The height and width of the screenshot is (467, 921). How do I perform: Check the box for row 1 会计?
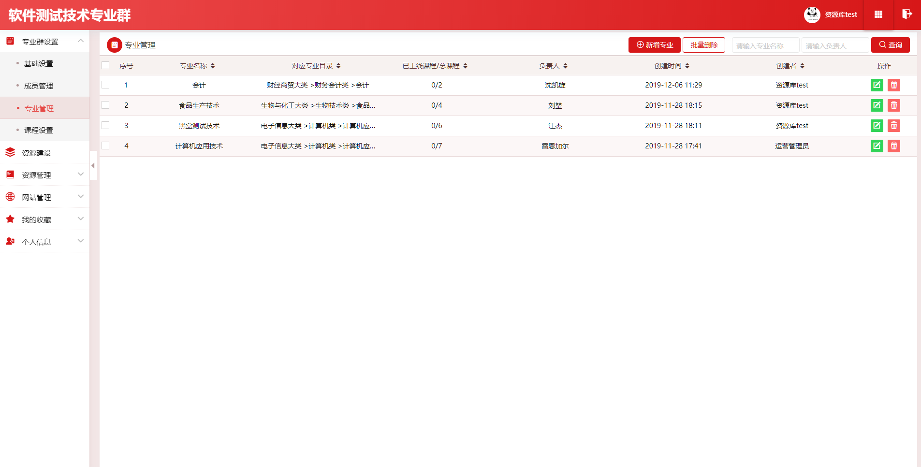point(105,85)
